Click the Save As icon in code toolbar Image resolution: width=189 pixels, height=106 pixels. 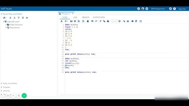point(75,21)
